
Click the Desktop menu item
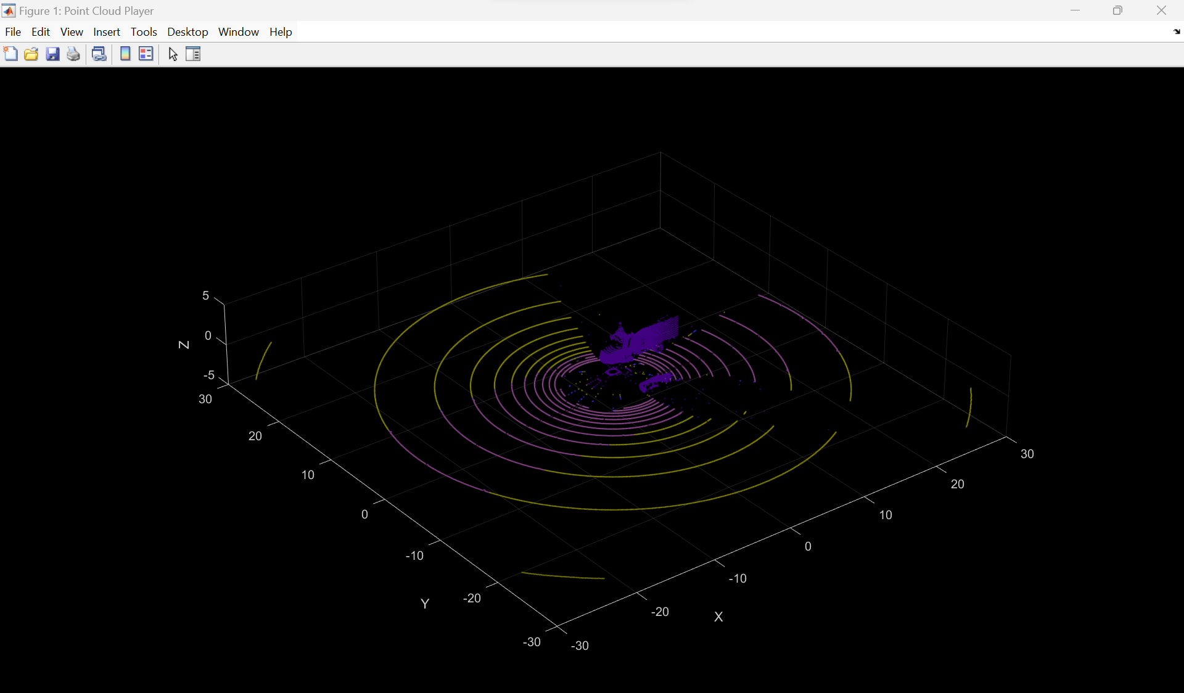coord(187,32)
